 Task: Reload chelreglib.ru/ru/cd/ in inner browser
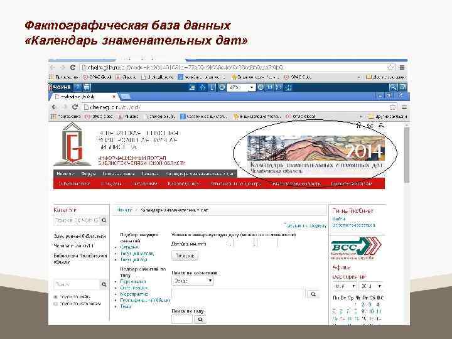(x=75, y=107)
